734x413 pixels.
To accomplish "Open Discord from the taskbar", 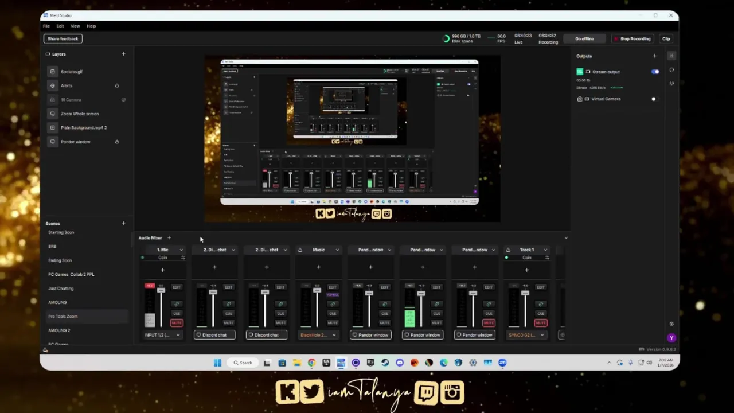I will click(400, 363).
